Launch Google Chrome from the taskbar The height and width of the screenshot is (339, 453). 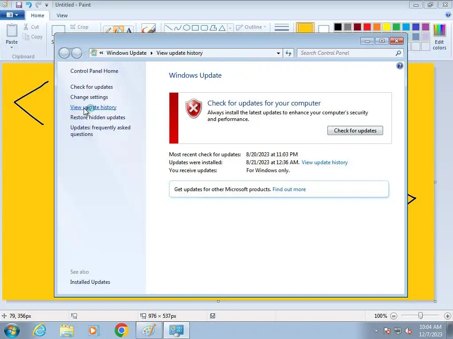pos(121,330)
